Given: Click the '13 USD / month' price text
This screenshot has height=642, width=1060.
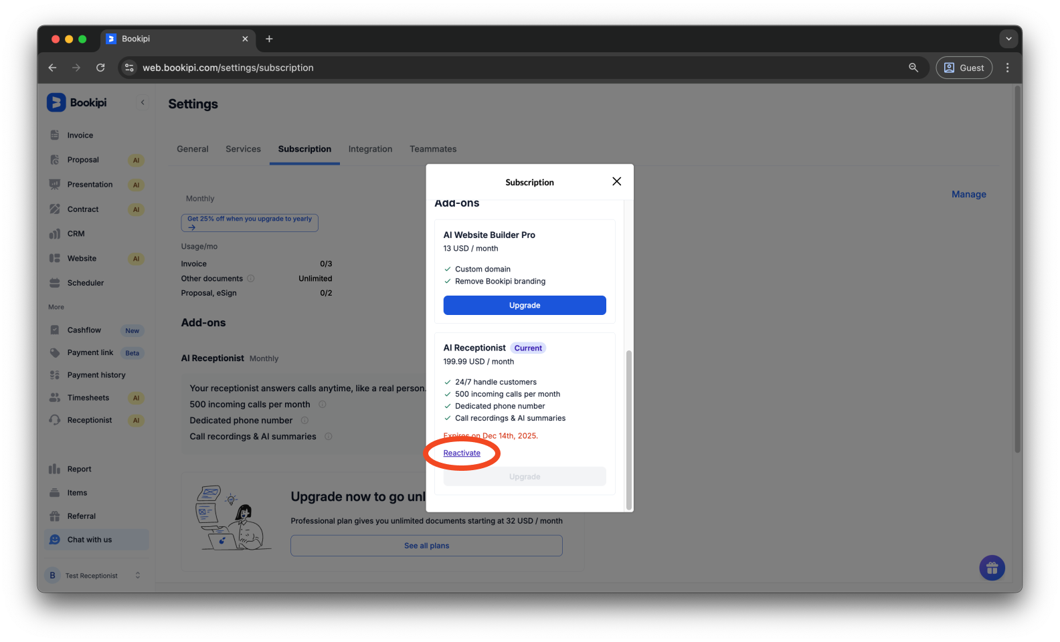Looking at the screenshot, I should (x=470, y=248).
